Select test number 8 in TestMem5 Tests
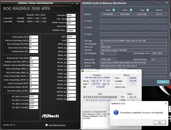Screen dimensions: 171x130 pyautogui.click(x=101, y=97)
